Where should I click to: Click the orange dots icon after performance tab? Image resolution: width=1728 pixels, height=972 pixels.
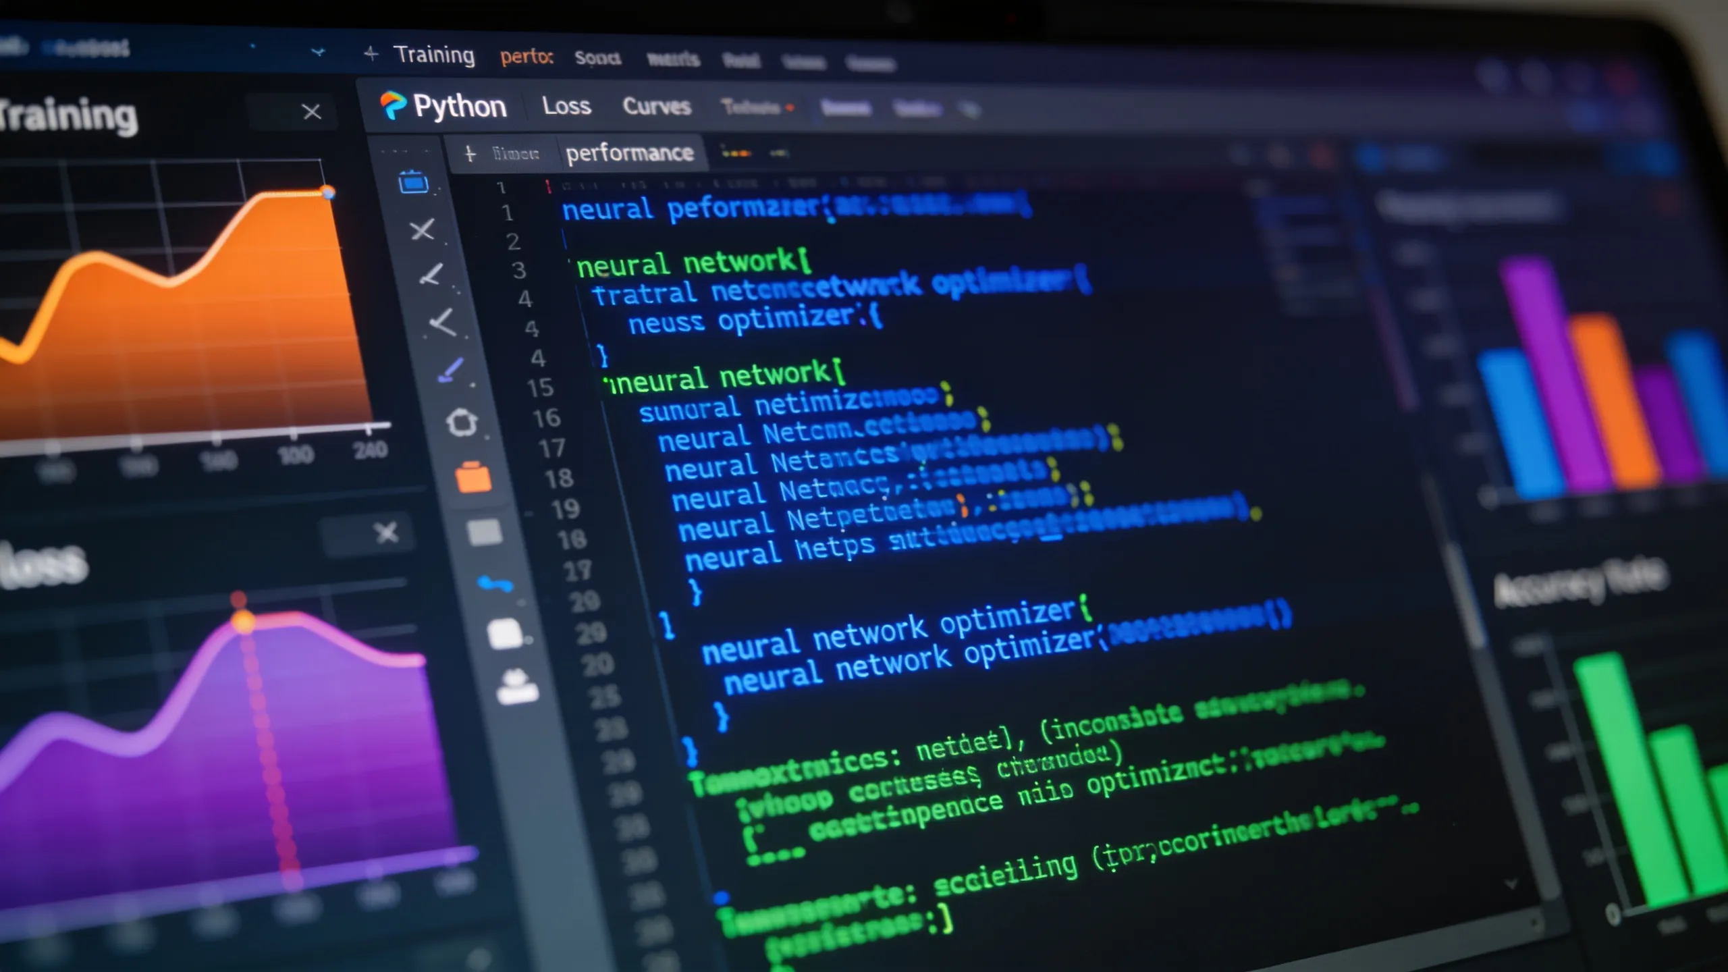(x=736, y=153)
